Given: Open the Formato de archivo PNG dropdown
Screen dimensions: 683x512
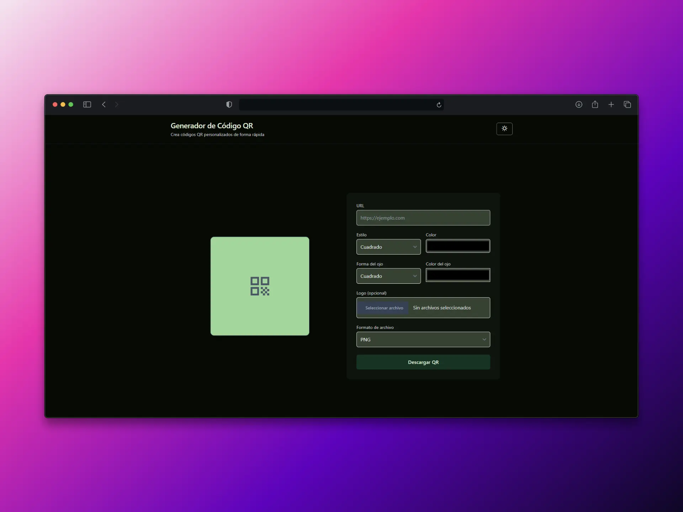Looking at the screenshot, I should [423, 340].
